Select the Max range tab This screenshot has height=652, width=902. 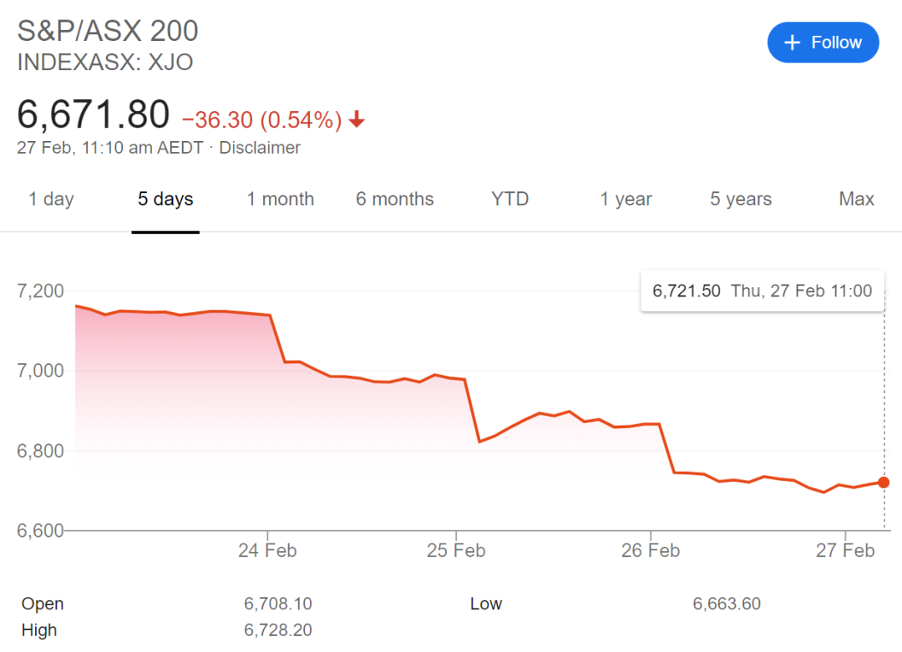pyautogui.click(x=857, y=199)
